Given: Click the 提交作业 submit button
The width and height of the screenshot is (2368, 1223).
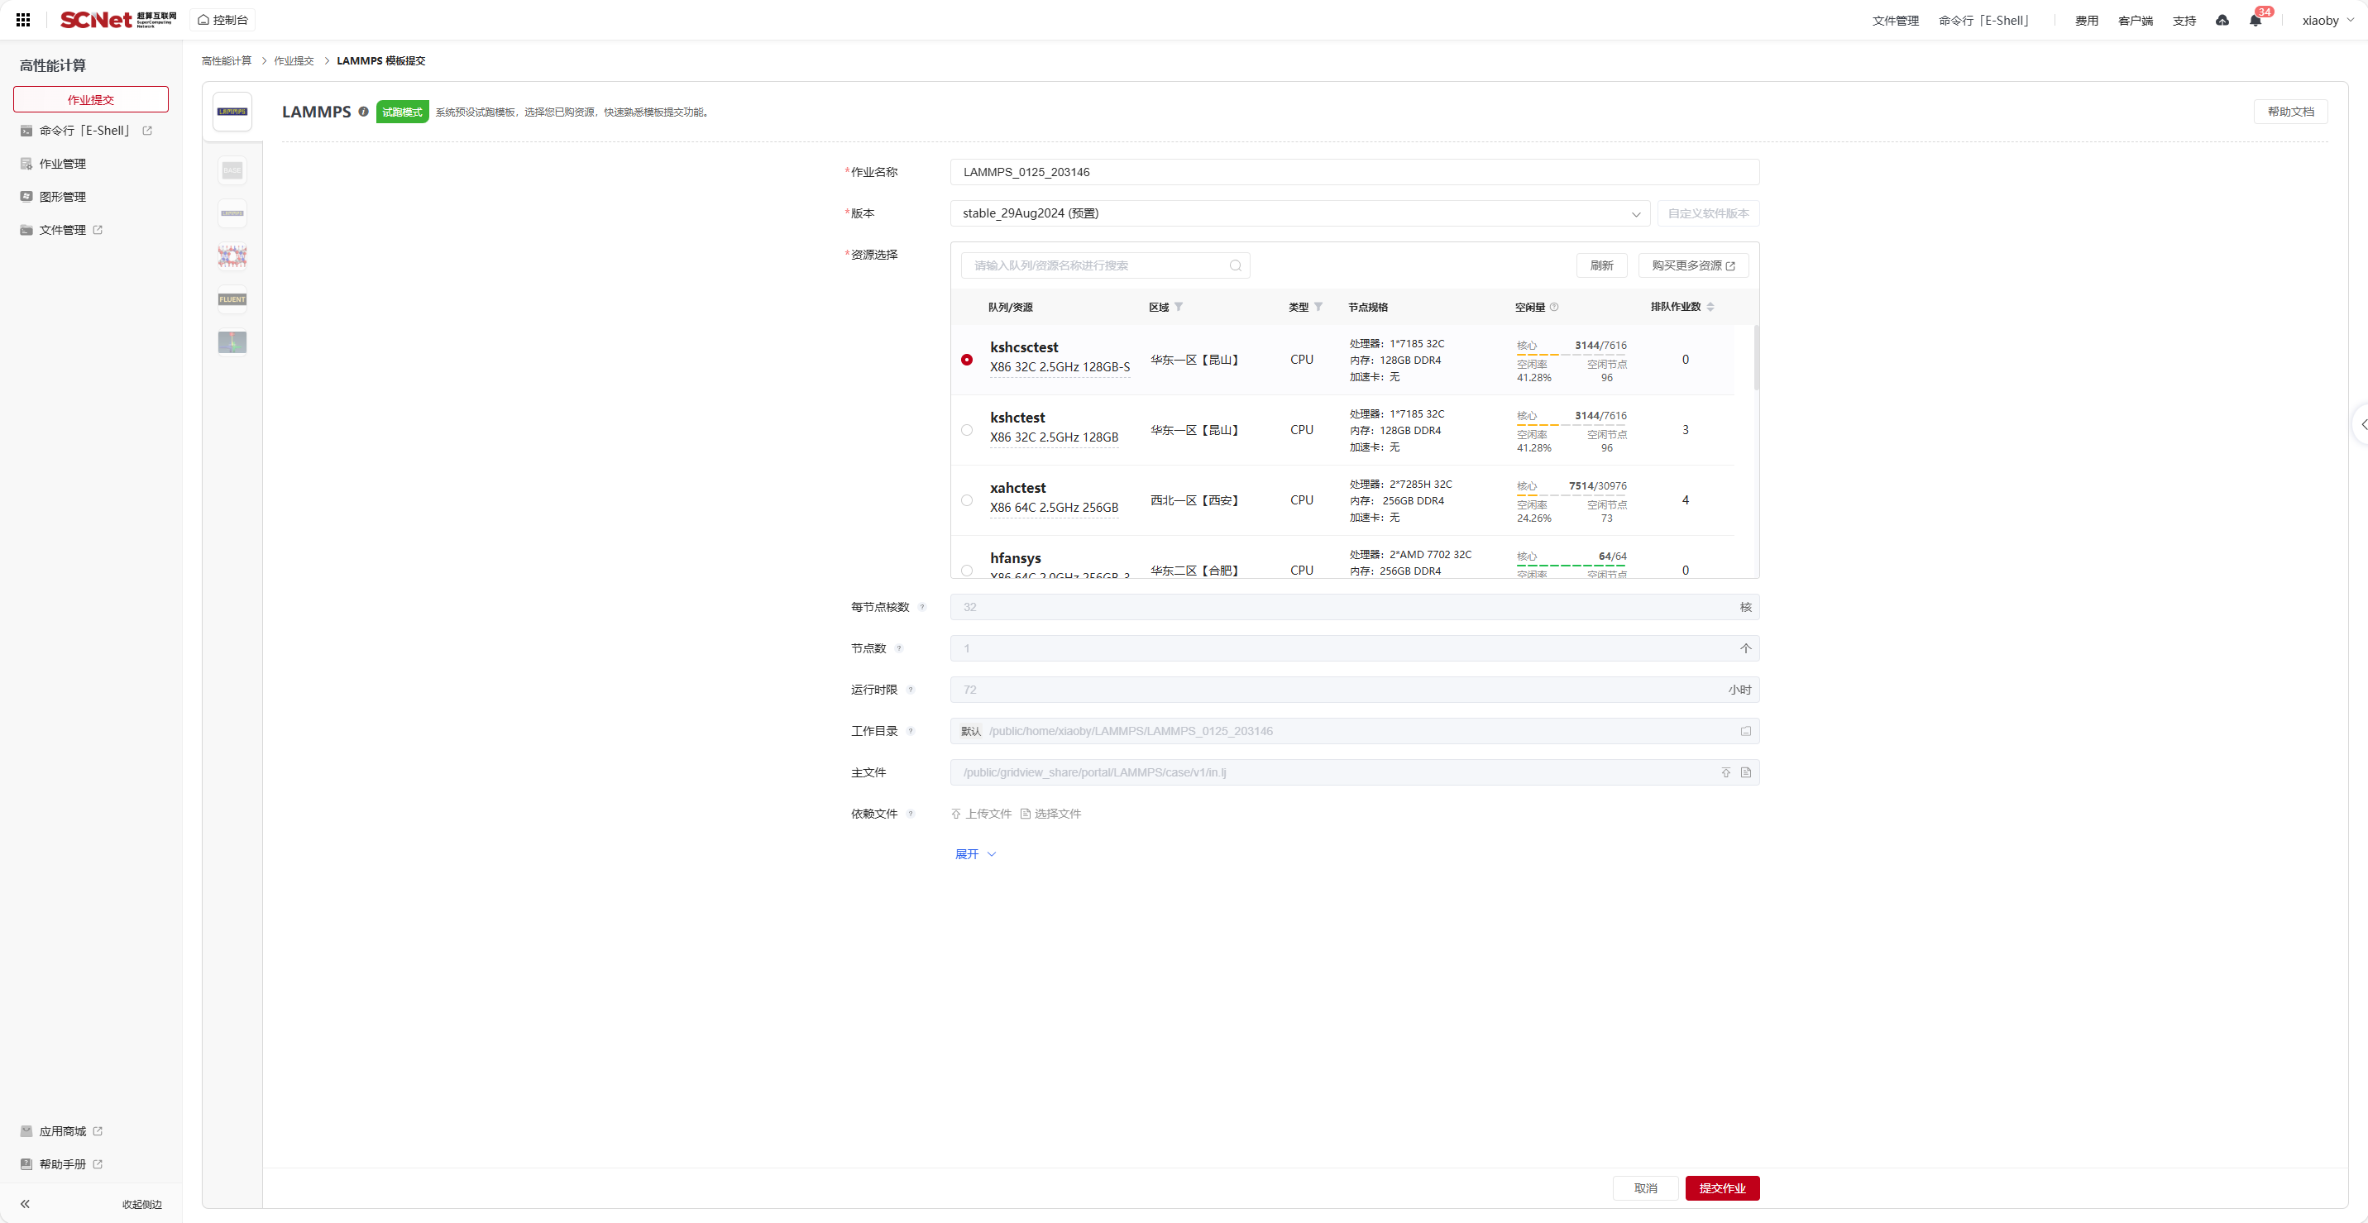Looking at the screenshot, I should point(1722,1188).
